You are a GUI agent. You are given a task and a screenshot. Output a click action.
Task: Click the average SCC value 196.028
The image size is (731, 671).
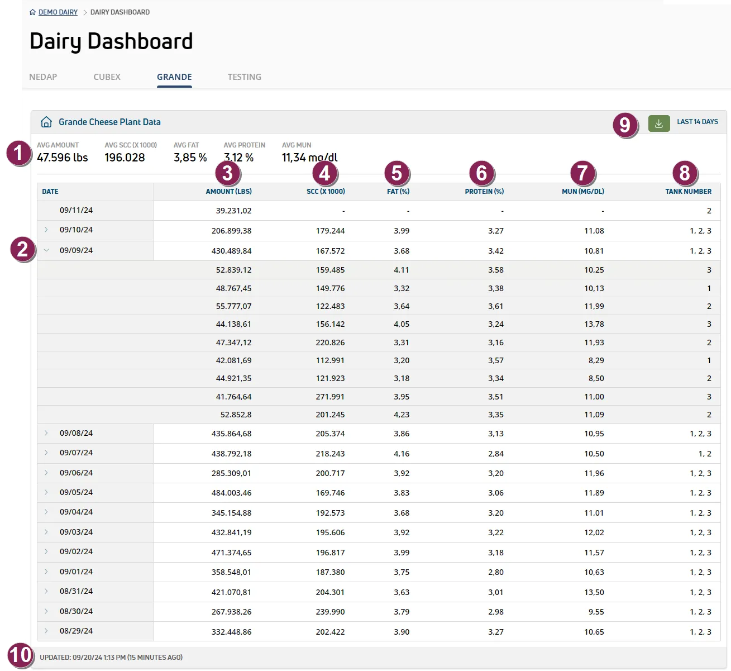click(x=125, y=158)
